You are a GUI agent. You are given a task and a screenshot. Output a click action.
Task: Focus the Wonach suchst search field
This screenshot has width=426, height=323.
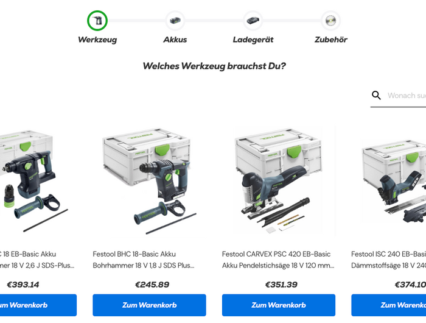[x=407, y=96]
